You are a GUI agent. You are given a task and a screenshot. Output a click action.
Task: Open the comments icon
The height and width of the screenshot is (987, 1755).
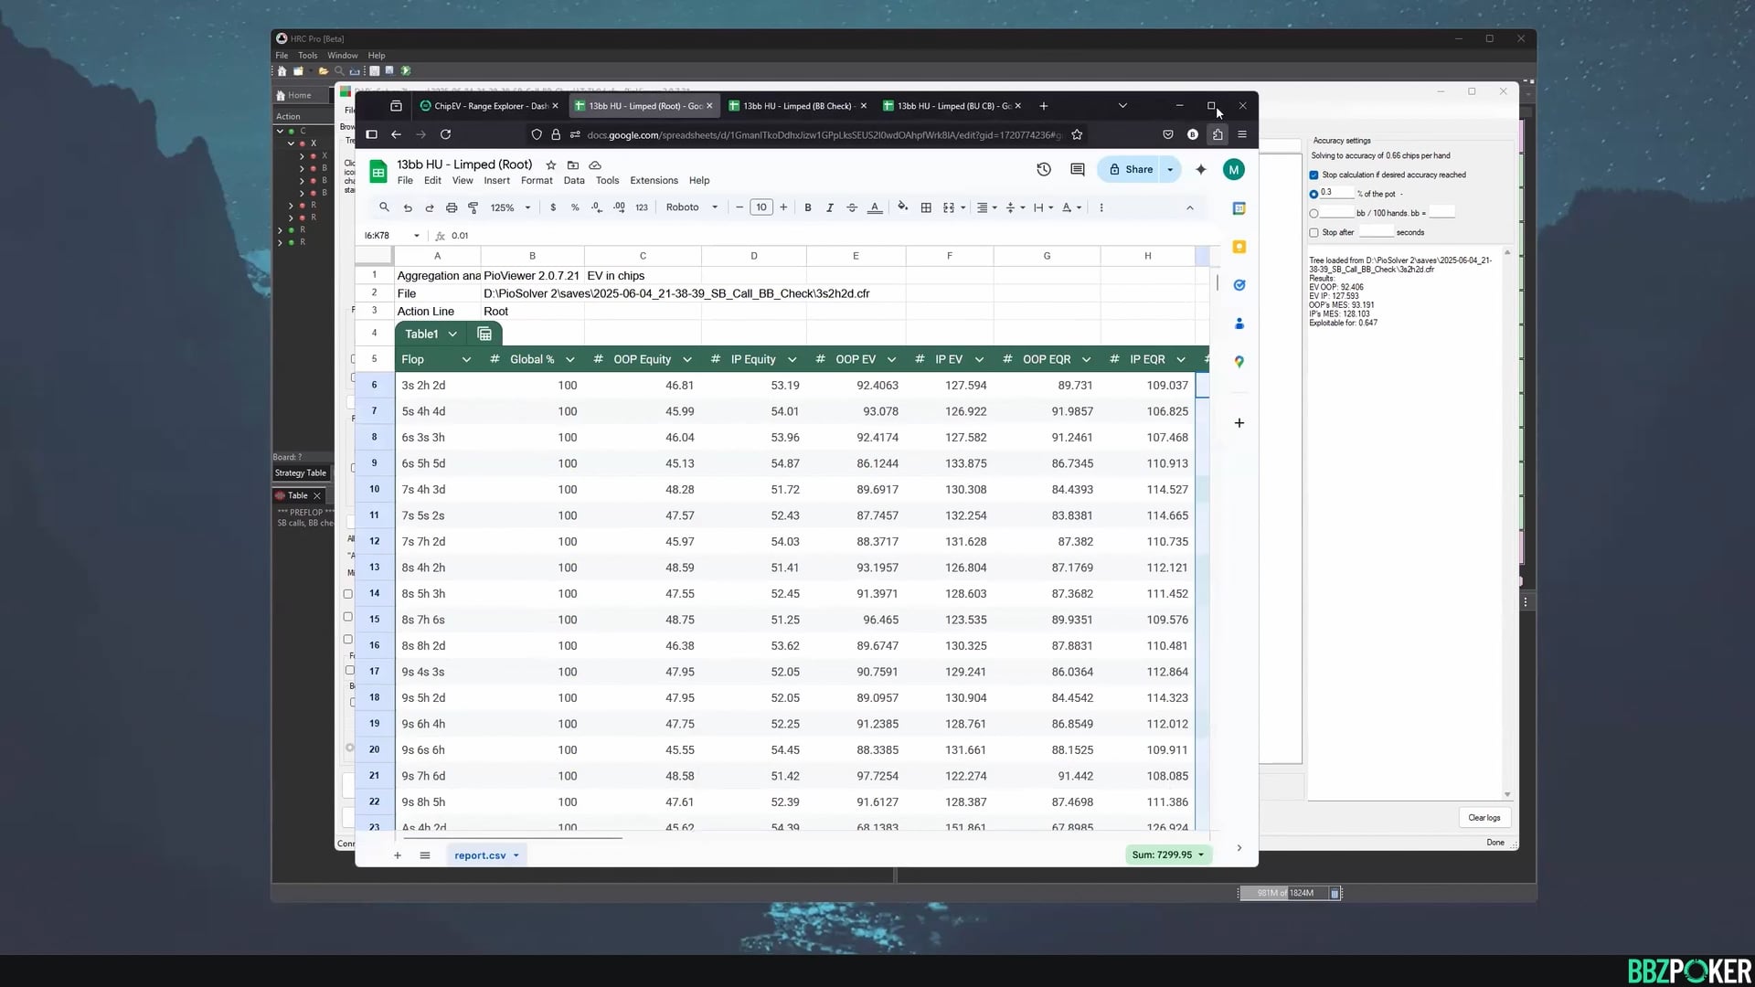tap(1078, 169)
